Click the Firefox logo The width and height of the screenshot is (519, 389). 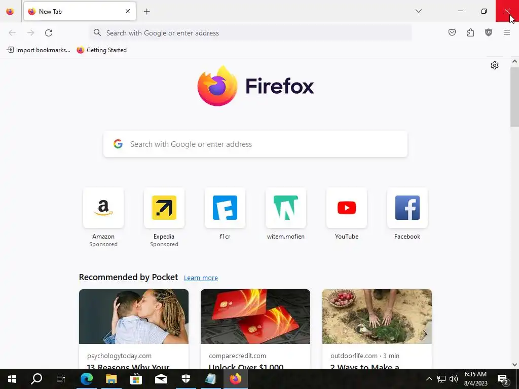pyautogui.click(x=255, y=86)
